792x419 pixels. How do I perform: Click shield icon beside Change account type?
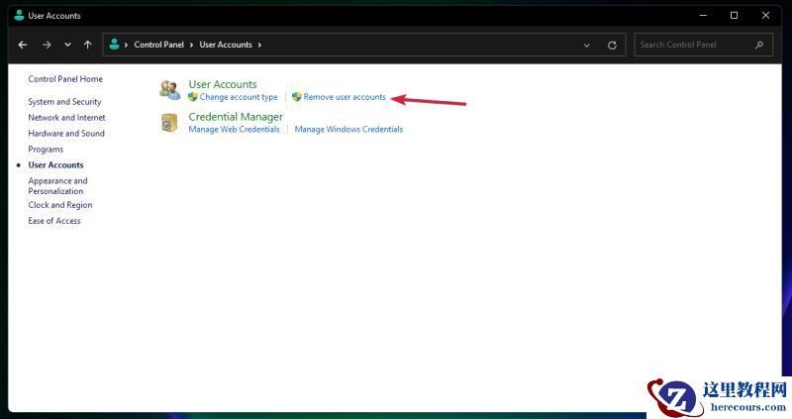pos(193,97)
